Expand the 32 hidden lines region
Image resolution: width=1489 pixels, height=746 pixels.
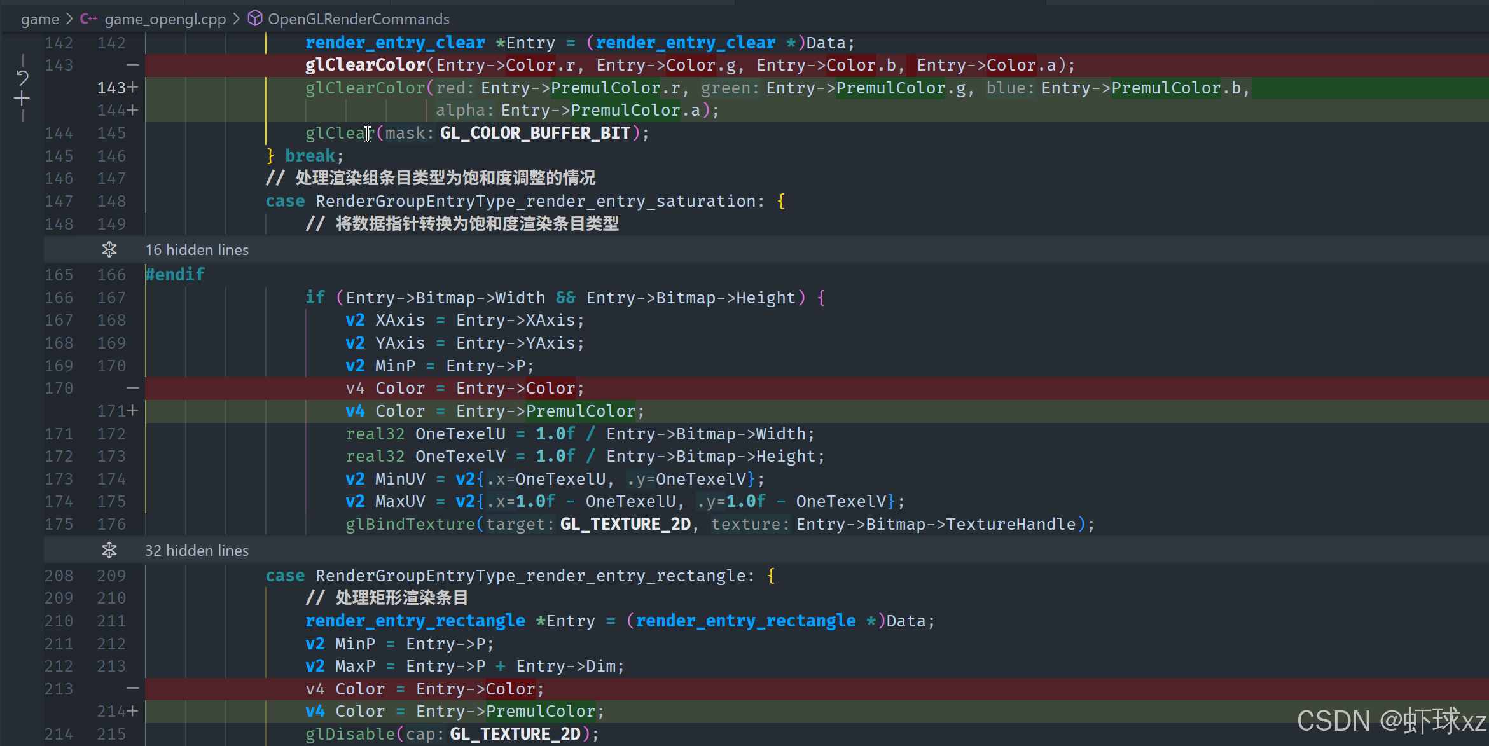[197, 551]
